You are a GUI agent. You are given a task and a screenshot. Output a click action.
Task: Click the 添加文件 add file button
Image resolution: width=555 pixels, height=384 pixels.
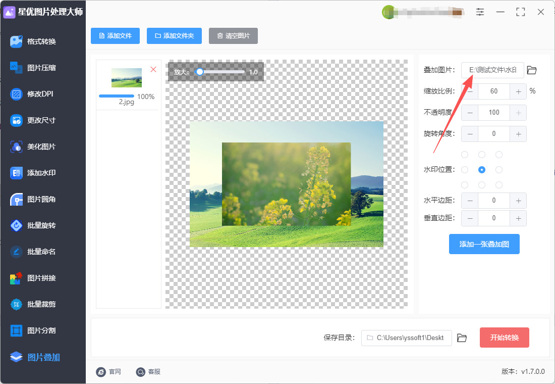click(x=115, y=36)
